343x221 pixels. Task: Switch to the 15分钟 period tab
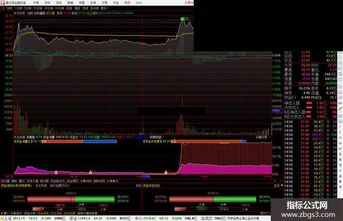[x=38, y=8]
